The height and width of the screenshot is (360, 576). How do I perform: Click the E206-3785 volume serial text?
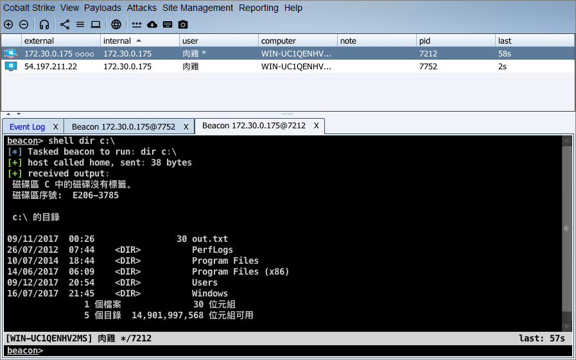96,195
